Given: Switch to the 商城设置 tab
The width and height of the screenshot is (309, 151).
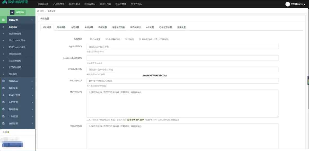Looking at the screenshot, I should pyautogui.click(x=61, y=27).
